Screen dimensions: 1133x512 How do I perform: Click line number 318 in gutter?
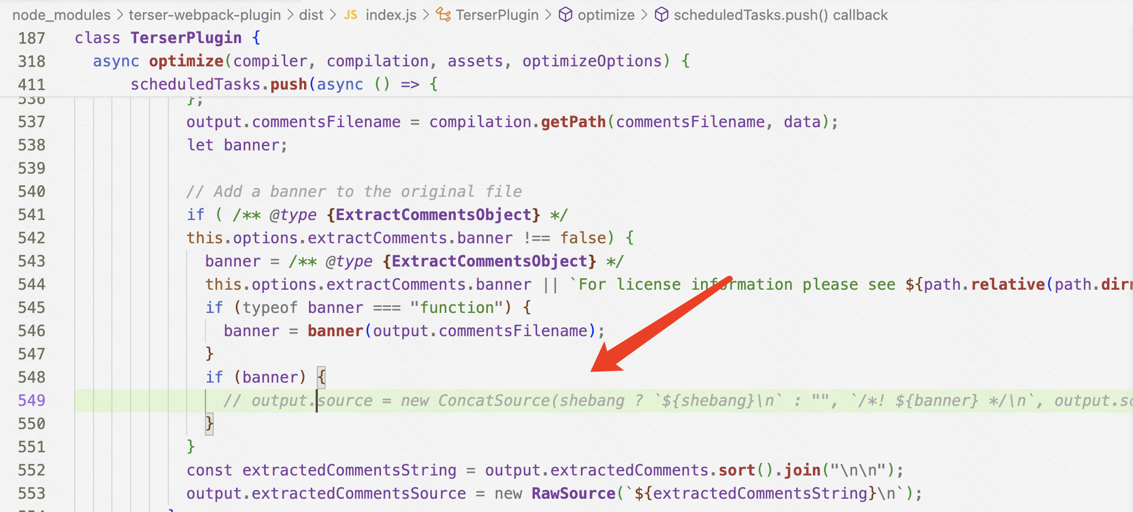click(x=32, y=61)
